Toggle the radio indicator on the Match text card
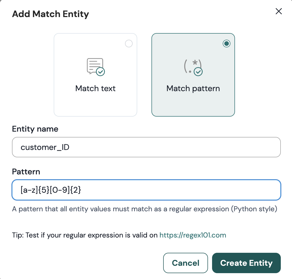 pos(129,44)
